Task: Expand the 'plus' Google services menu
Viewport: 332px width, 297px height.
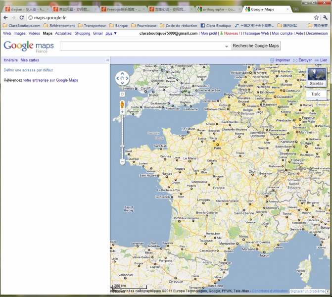Action: click(x=111, y=33)
